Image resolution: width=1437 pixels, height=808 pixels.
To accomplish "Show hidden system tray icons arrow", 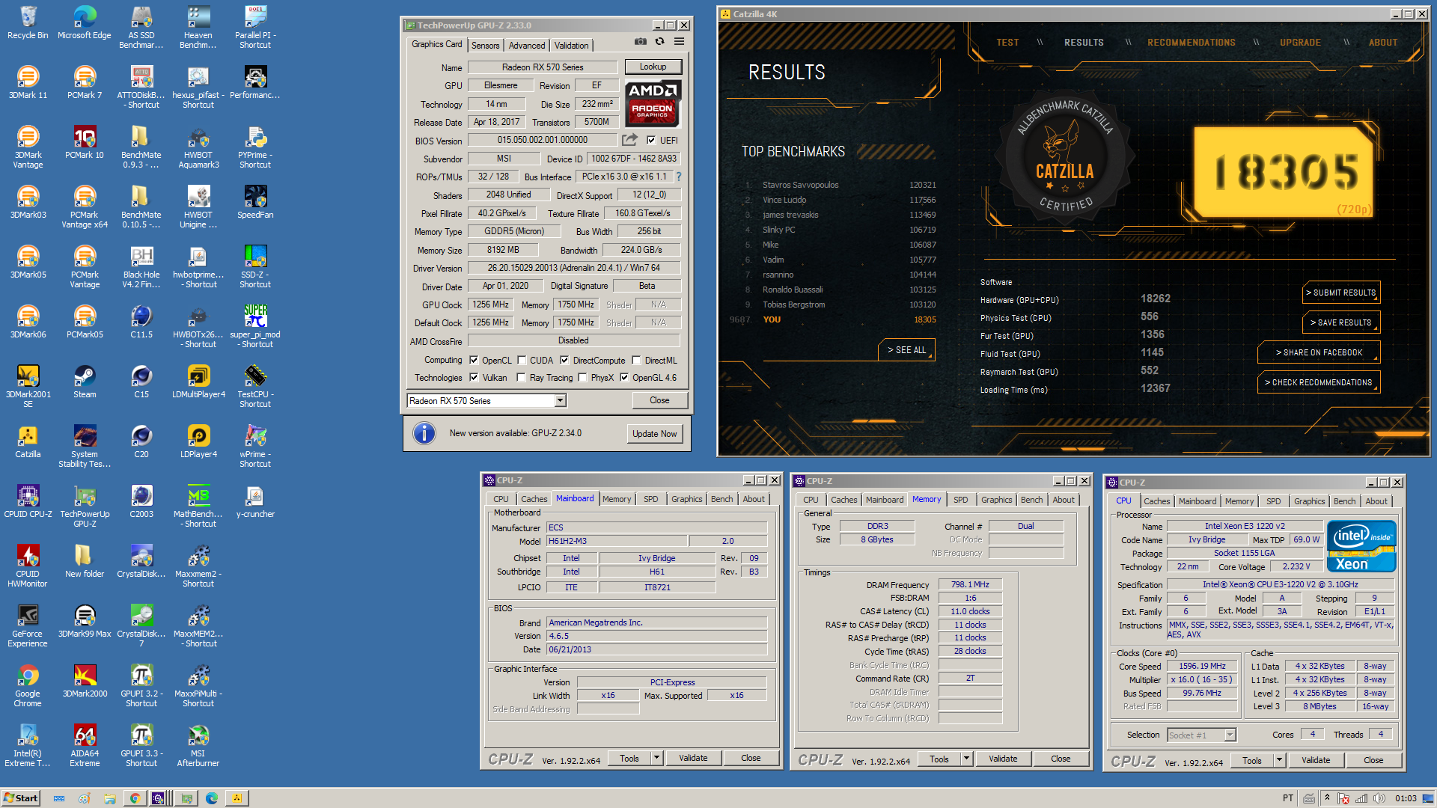I will point(1327,798).
